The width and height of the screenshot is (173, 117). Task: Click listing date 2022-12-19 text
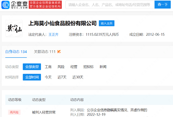[x=96, y=115]
